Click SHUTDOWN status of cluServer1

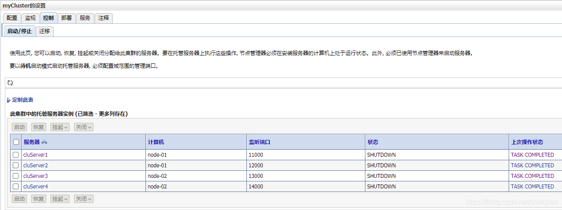pyautogui.click(x=381, y=155)
